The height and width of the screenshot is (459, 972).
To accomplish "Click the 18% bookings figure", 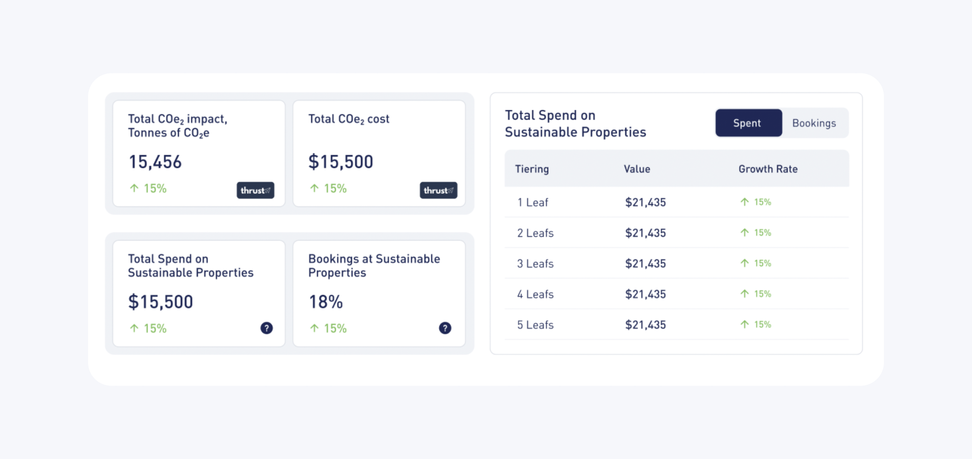I will click(326, 302).
